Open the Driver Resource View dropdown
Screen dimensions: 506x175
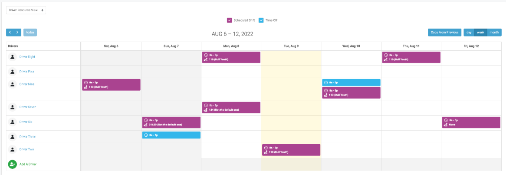click(26, 10)
